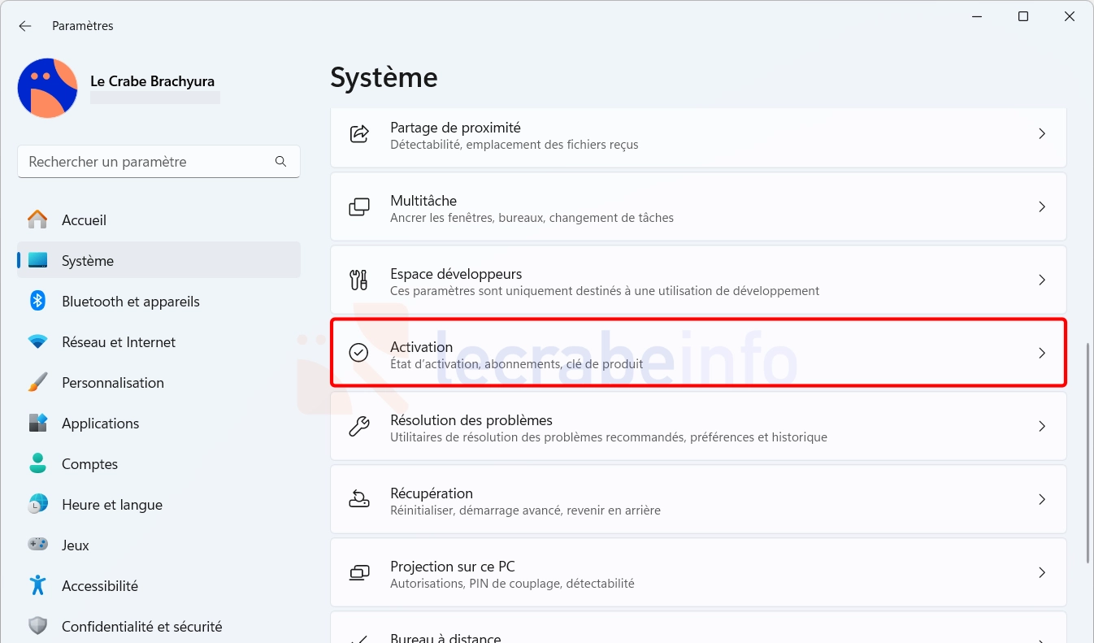Click the Applications icon in sidebar
The width and height of the screenshot is (1094, 643).
37,424
